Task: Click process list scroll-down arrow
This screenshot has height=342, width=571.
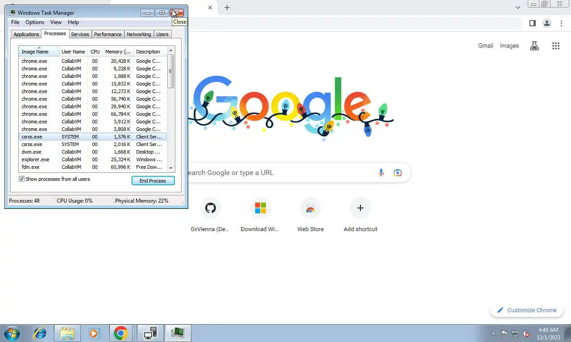Action: click(171, 168)
